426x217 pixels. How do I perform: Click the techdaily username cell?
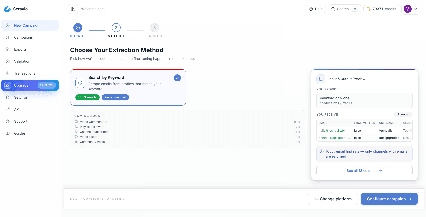click(x=386, y=131)
